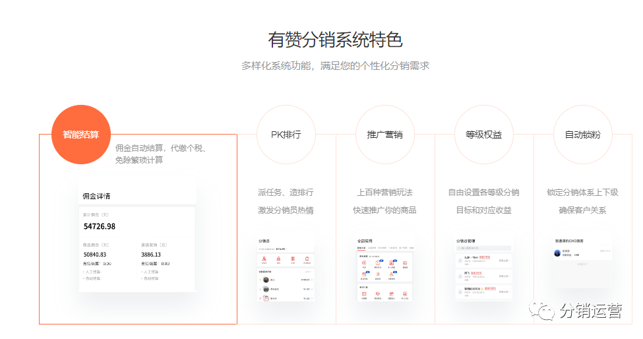The width and height of the screenshot is (643, 339).
Task: Open the 分销员管理 preview under 等级权益
Action: click(x=484, y=269)
